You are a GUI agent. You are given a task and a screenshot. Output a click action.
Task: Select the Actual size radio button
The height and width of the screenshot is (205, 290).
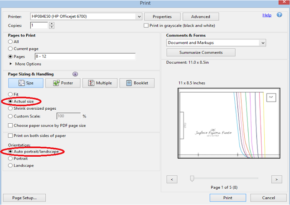[10, 102]
